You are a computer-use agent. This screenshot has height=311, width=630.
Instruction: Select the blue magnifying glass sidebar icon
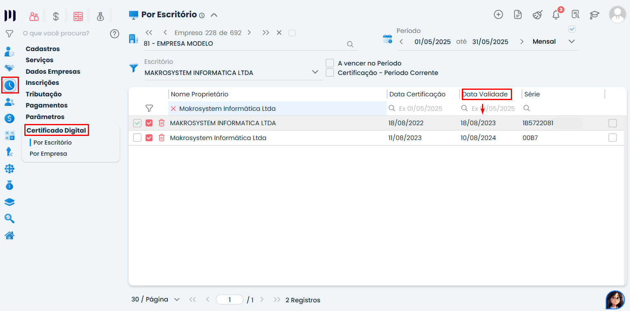click(x=9, y=218)
